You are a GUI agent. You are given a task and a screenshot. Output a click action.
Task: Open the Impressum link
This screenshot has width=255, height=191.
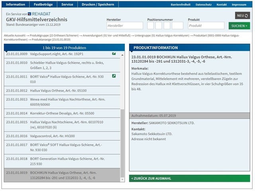239,4
